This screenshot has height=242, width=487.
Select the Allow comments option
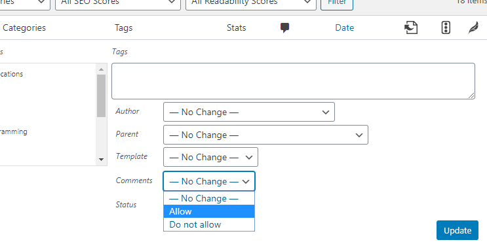coord(209,211)
